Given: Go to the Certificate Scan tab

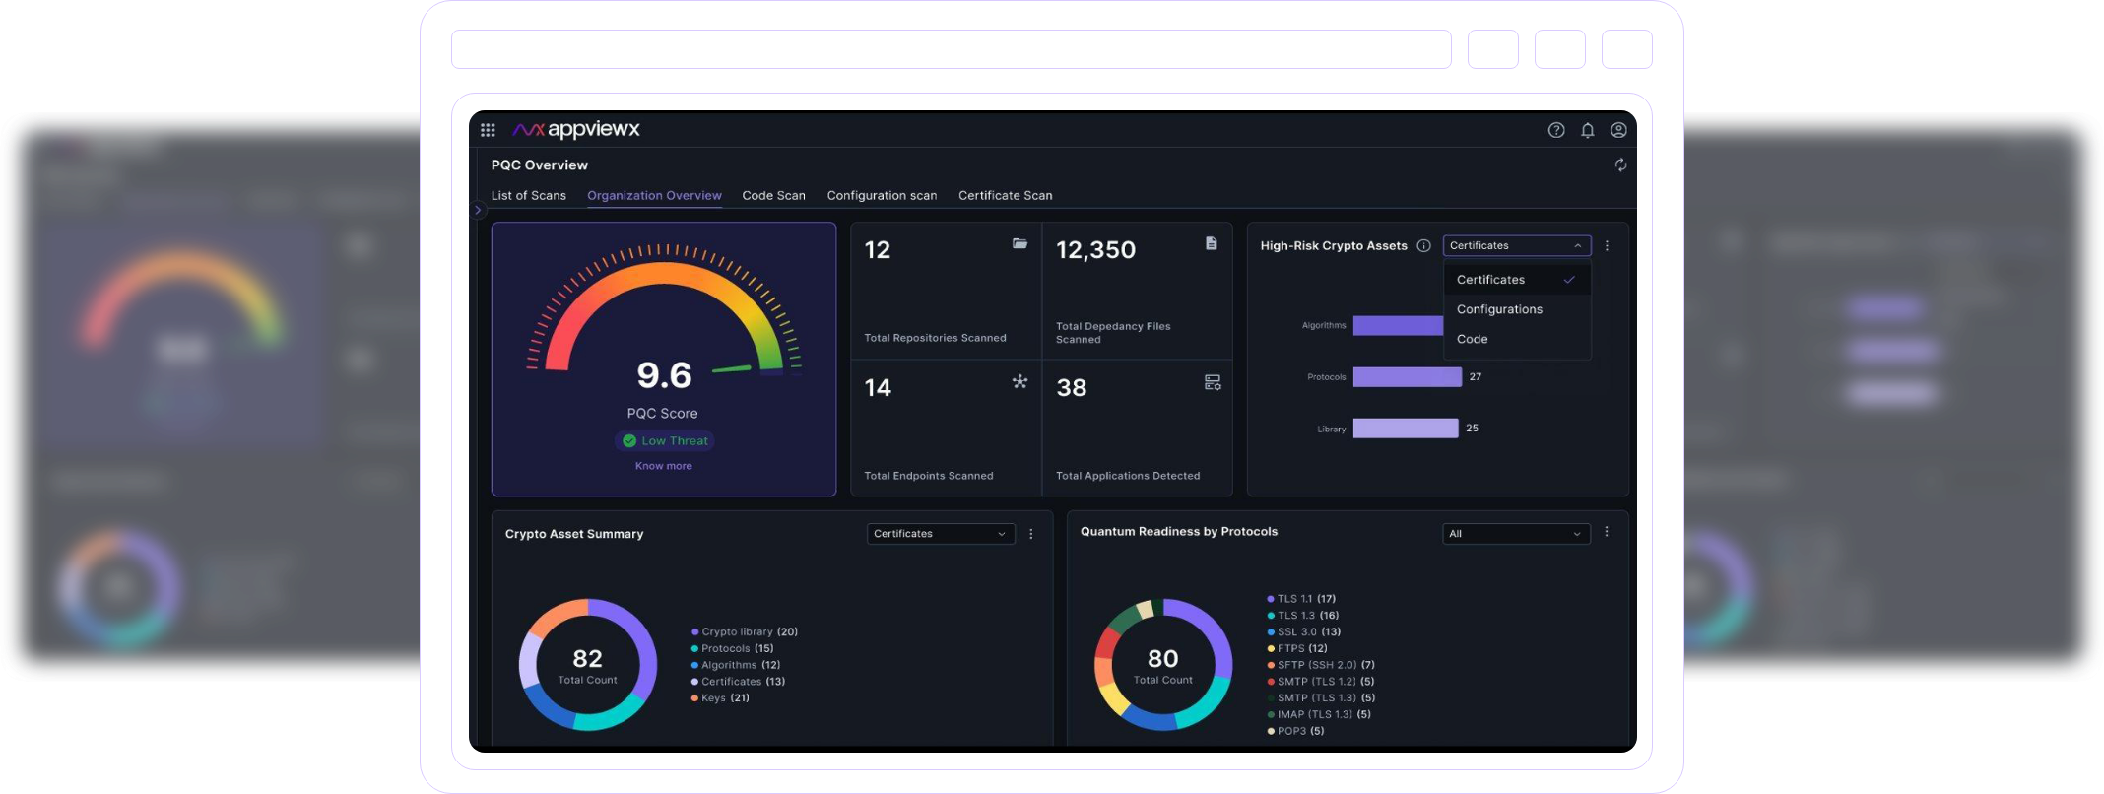Looking at the screenshot, I should 1005,196.
